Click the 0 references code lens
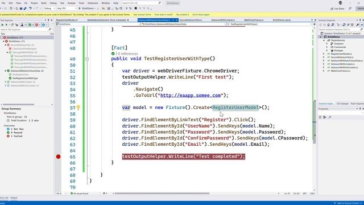Image resolution: width=364 pixels, height=205 pixels. [x=127, y=54]
